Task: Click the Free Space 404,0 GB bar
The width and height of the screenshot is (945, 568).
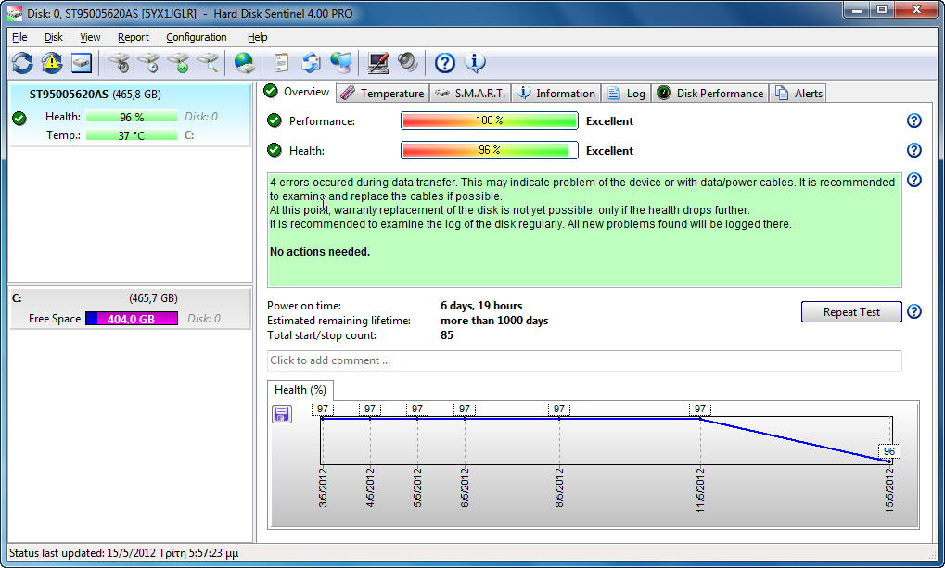Action: click(x=132, y=319)
